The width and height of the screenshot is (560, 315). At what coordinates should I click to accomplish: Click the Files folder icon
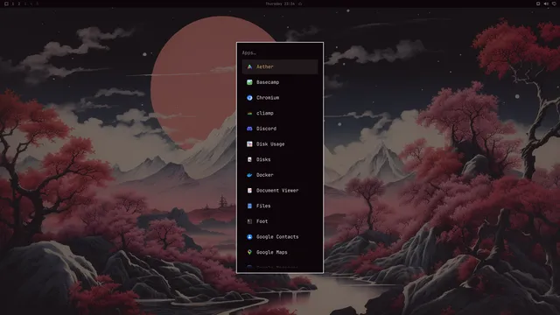pyautogui.click(x=249, y=206)
